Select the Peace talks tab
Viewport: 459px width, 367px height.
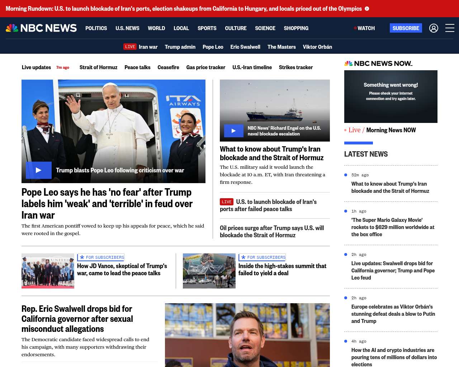137,67
